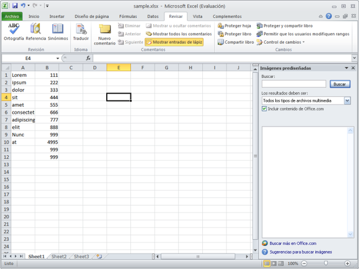This screenshot has height=269, width=359.
Task: Open the Name Box dropdown arrow
Action: (x=57, y=59)
